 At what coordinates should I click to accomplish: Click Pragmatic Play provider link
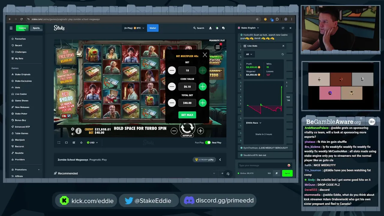click(98, 160)
